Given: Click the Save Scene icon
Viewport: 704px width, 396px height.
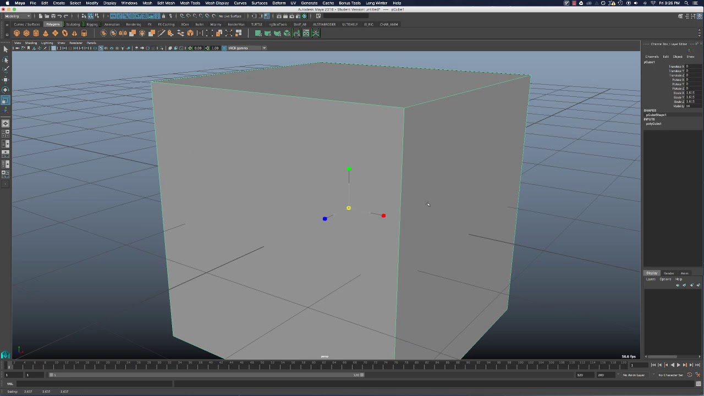Looking at the screenshot, I should click(x=52, y=16).
